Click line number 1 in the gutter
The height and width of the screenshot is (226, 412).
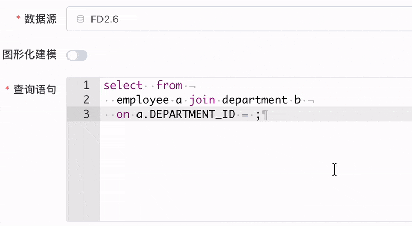point(86,85)
